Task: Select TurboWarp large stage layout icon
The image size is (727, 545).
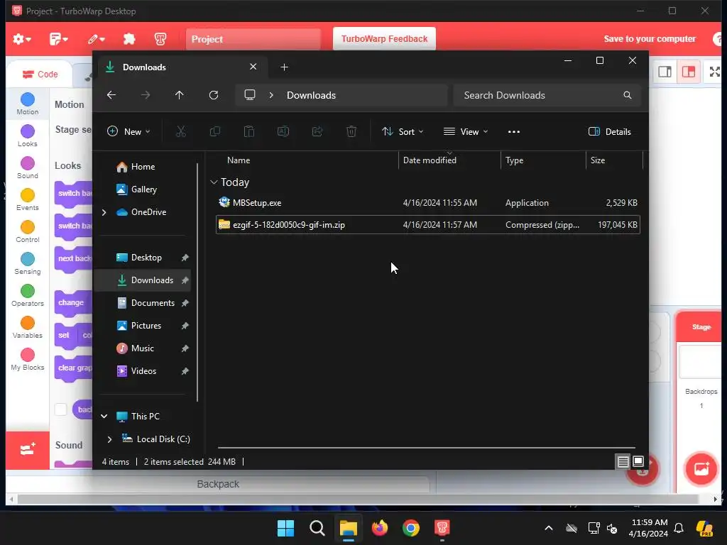Action: click(689, 72)
